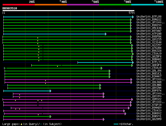Click hit label UniRef100_B9R8V2
This screenshot has height=126, width=166.
point(149,114)
